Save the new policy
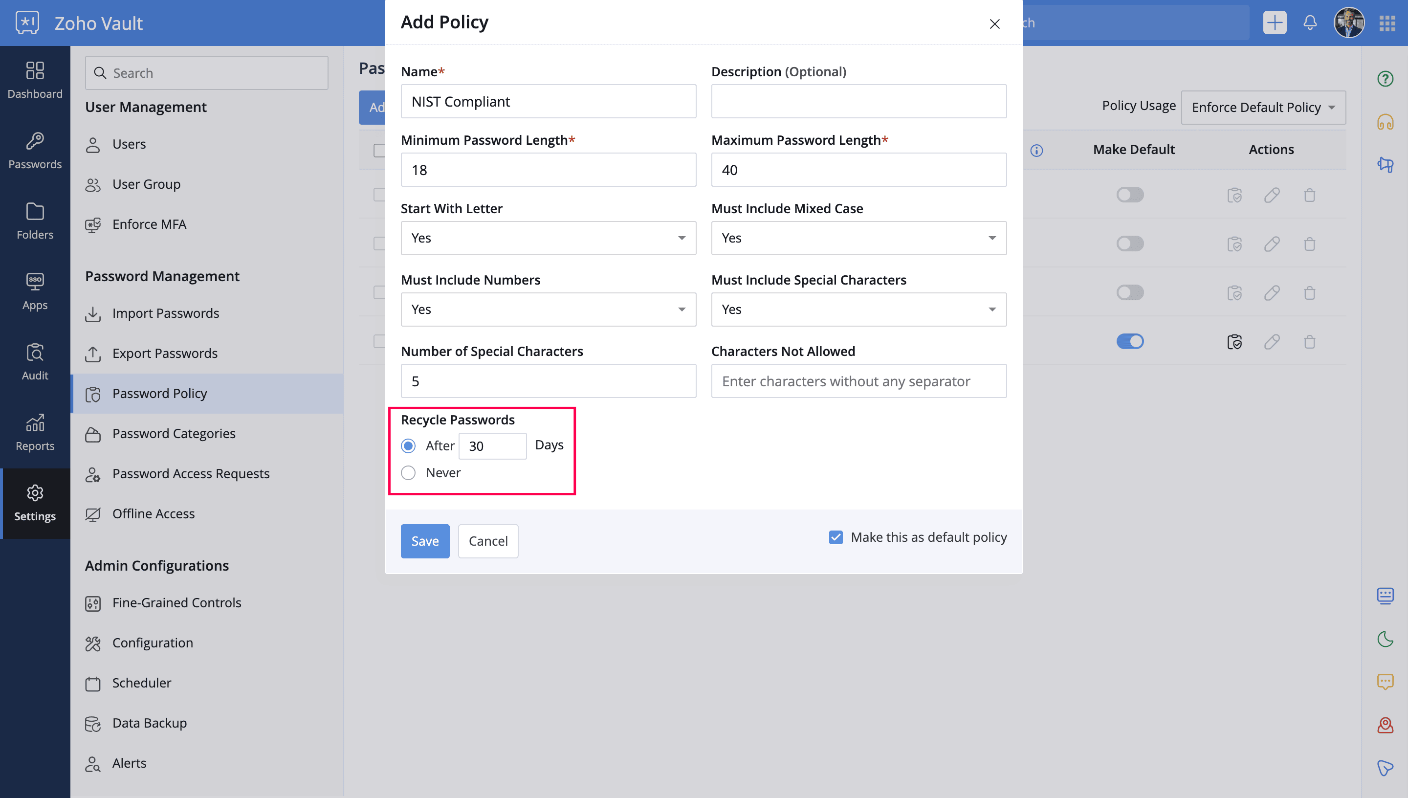This screenshot has height=798, width=1408. (x=425, y=541)
